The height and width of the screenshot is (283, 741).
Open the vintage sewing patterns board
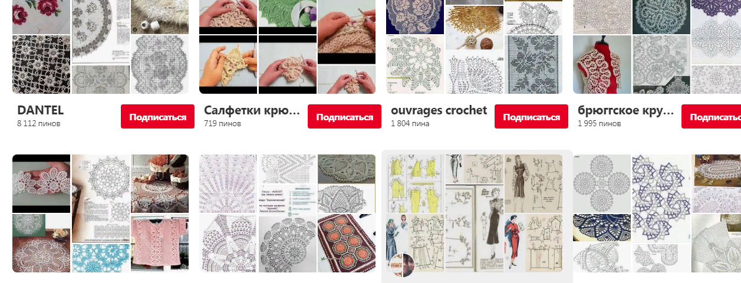point(474,213)
